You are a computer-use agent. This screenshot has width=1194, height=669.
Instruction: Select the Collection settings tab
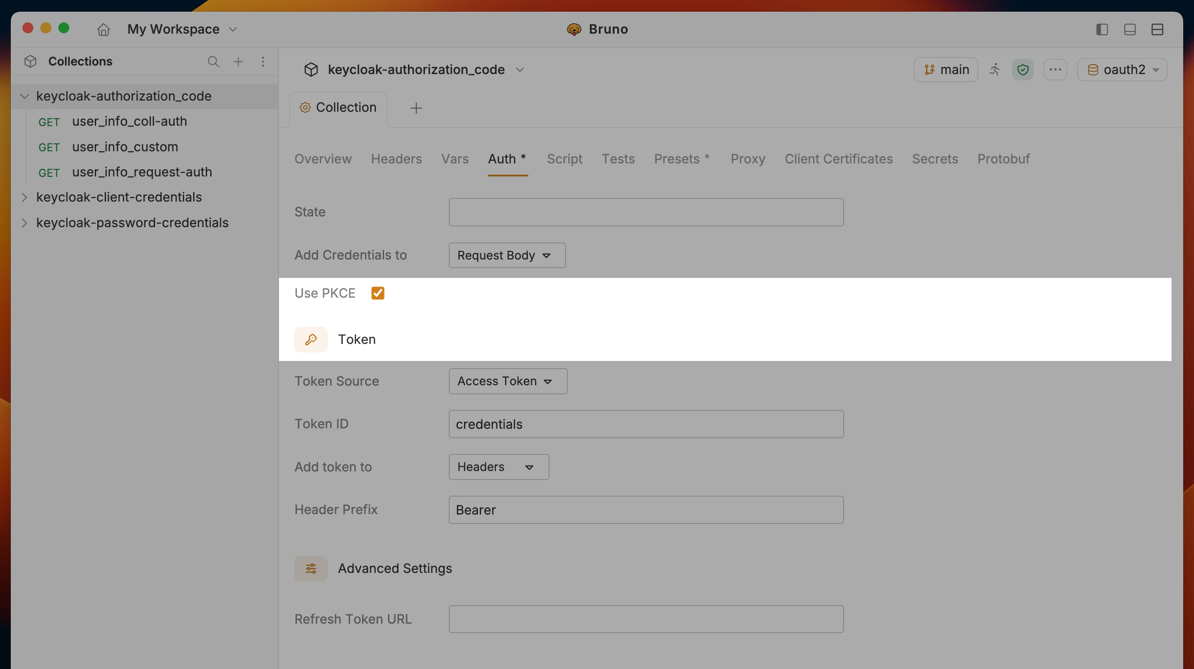tap(338, 108)
